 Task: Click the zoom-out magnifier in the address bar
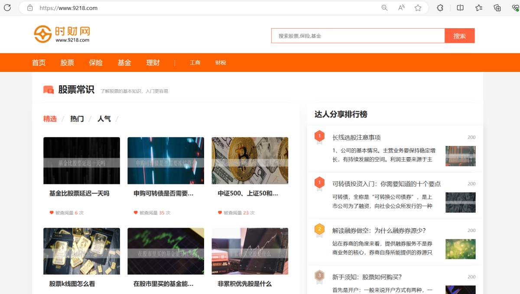click(384, 7)
